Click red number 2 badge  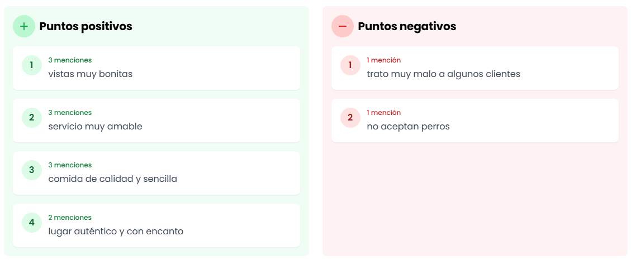pos(350,118)
